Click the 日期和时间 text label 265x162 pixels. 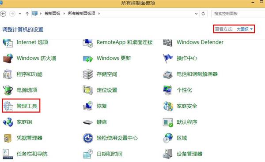(110, 154)
